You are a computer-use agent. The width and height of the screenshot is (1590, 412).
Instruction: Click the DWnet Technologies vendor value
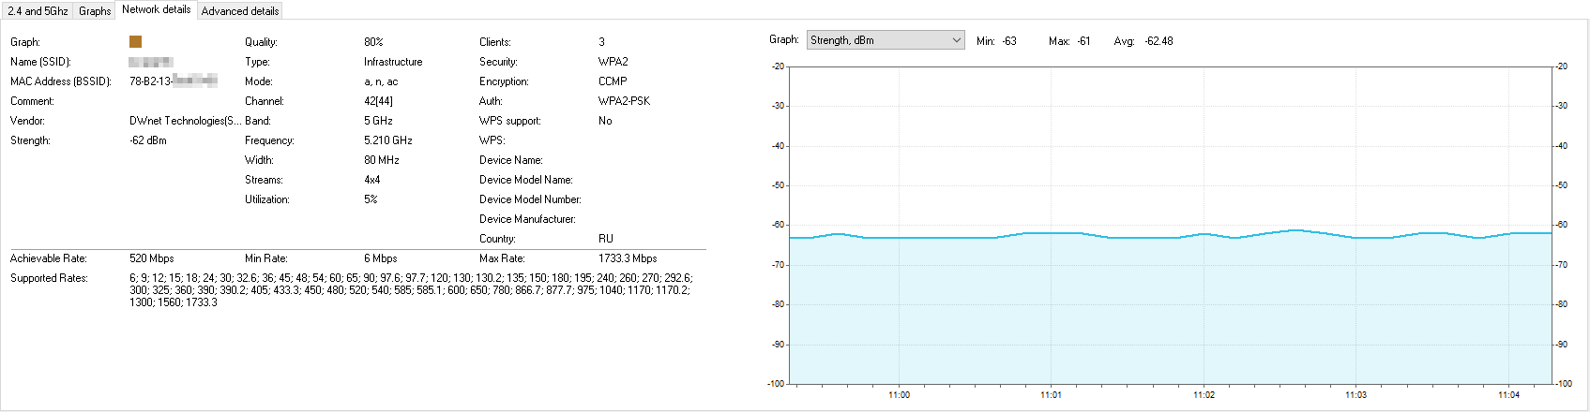tap(185, 121)
